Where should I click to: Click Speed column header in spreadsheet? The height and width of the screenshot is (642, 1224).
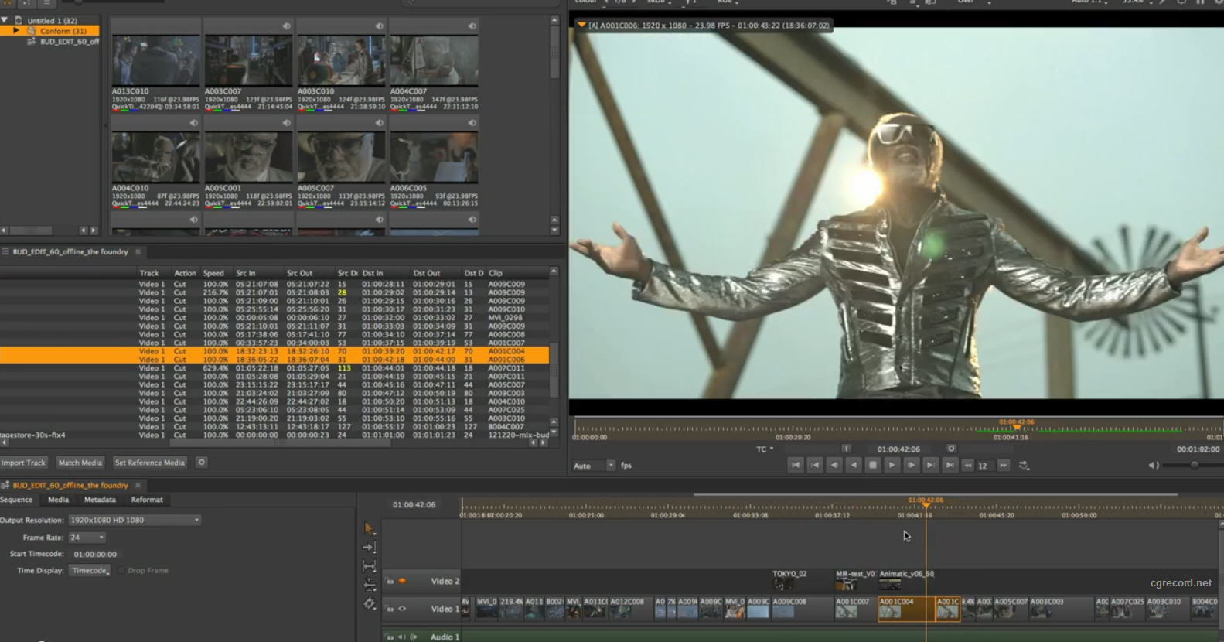213,273
